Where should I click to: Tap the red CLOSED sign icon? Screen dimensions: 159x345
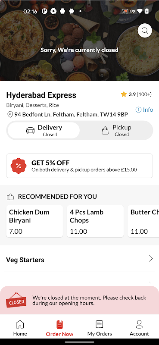click(x=16, y=300)
